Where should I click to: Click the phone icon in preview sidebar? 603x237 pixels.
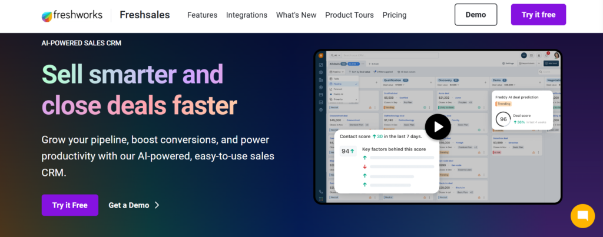coord(320,192)
